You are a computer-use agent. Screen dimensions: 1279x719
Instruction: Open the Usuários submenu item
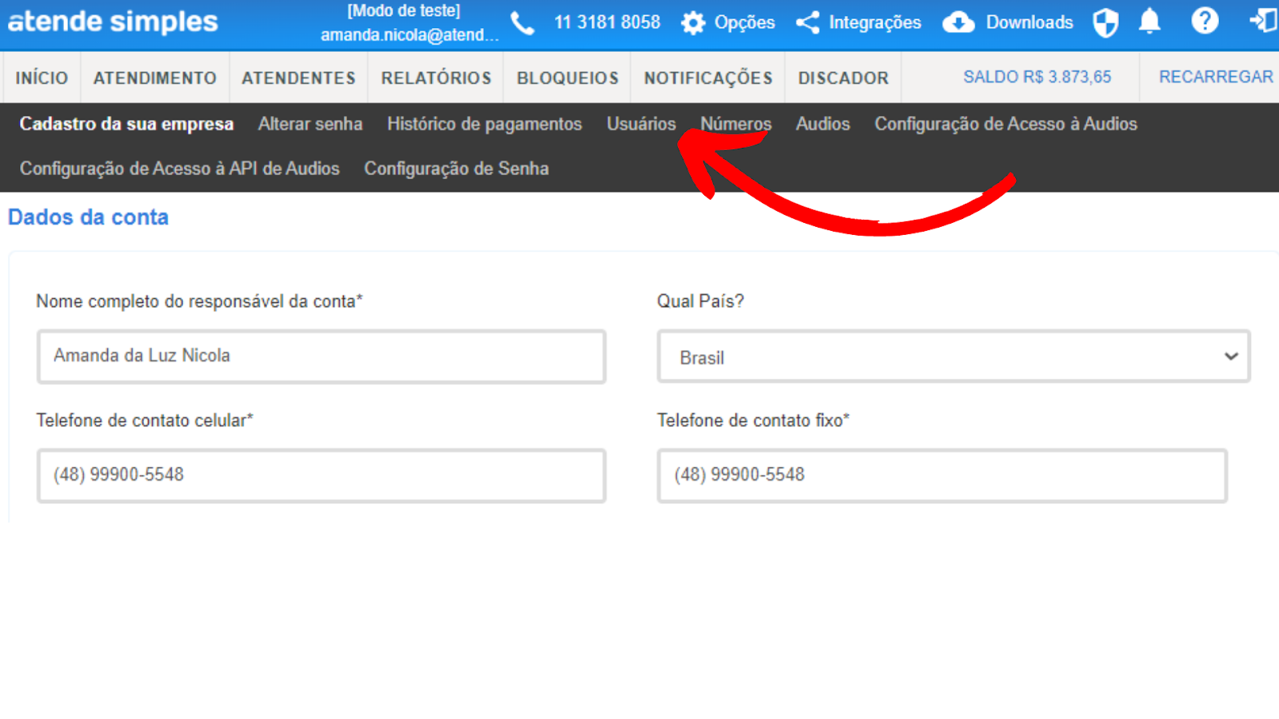point(641,124)
